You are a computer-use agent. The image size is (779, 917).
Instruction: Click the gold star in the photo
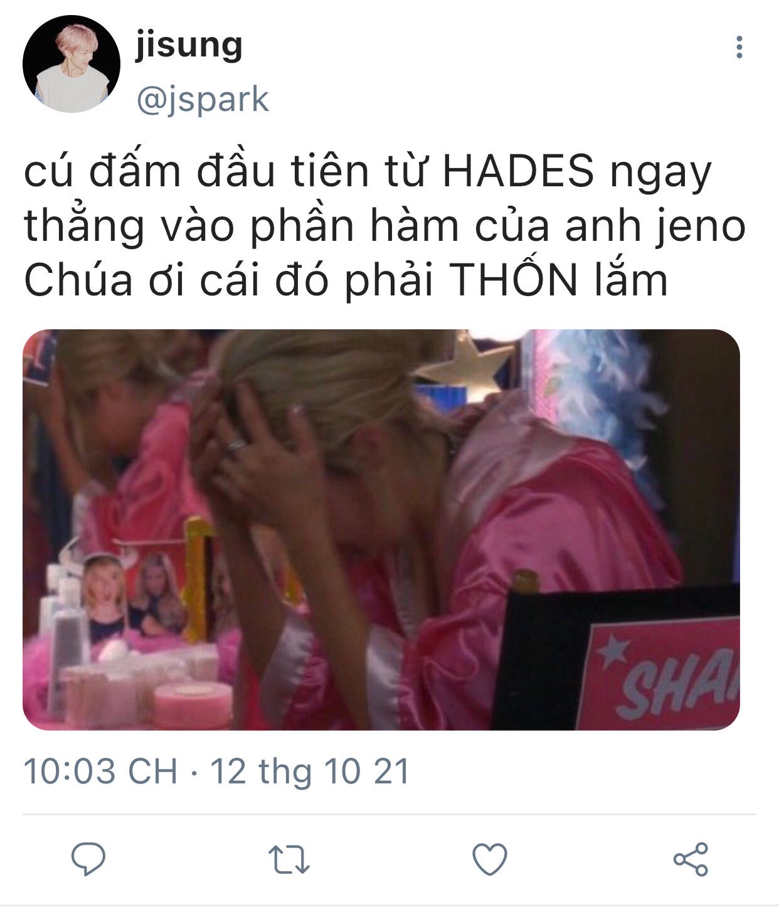tap(467, 361)
